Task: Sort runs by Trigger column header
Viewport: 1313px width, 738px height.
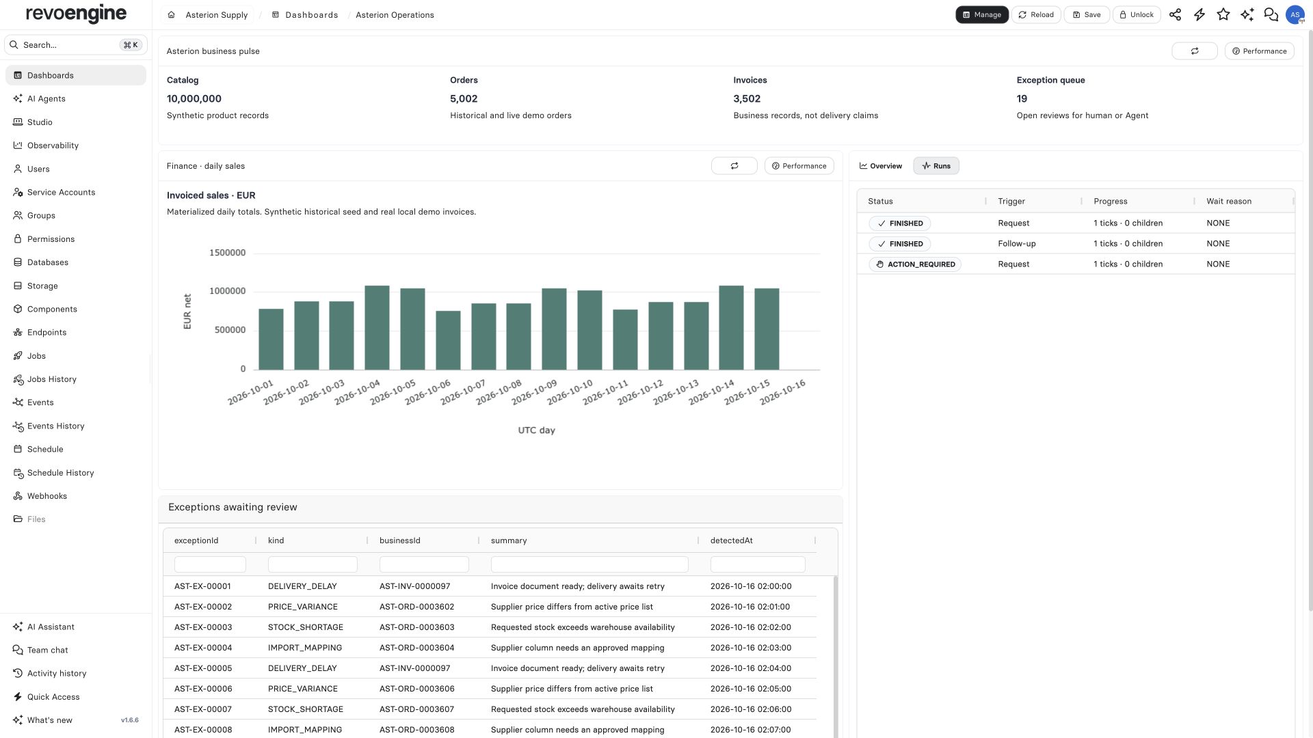Action: pos(1035,202)
